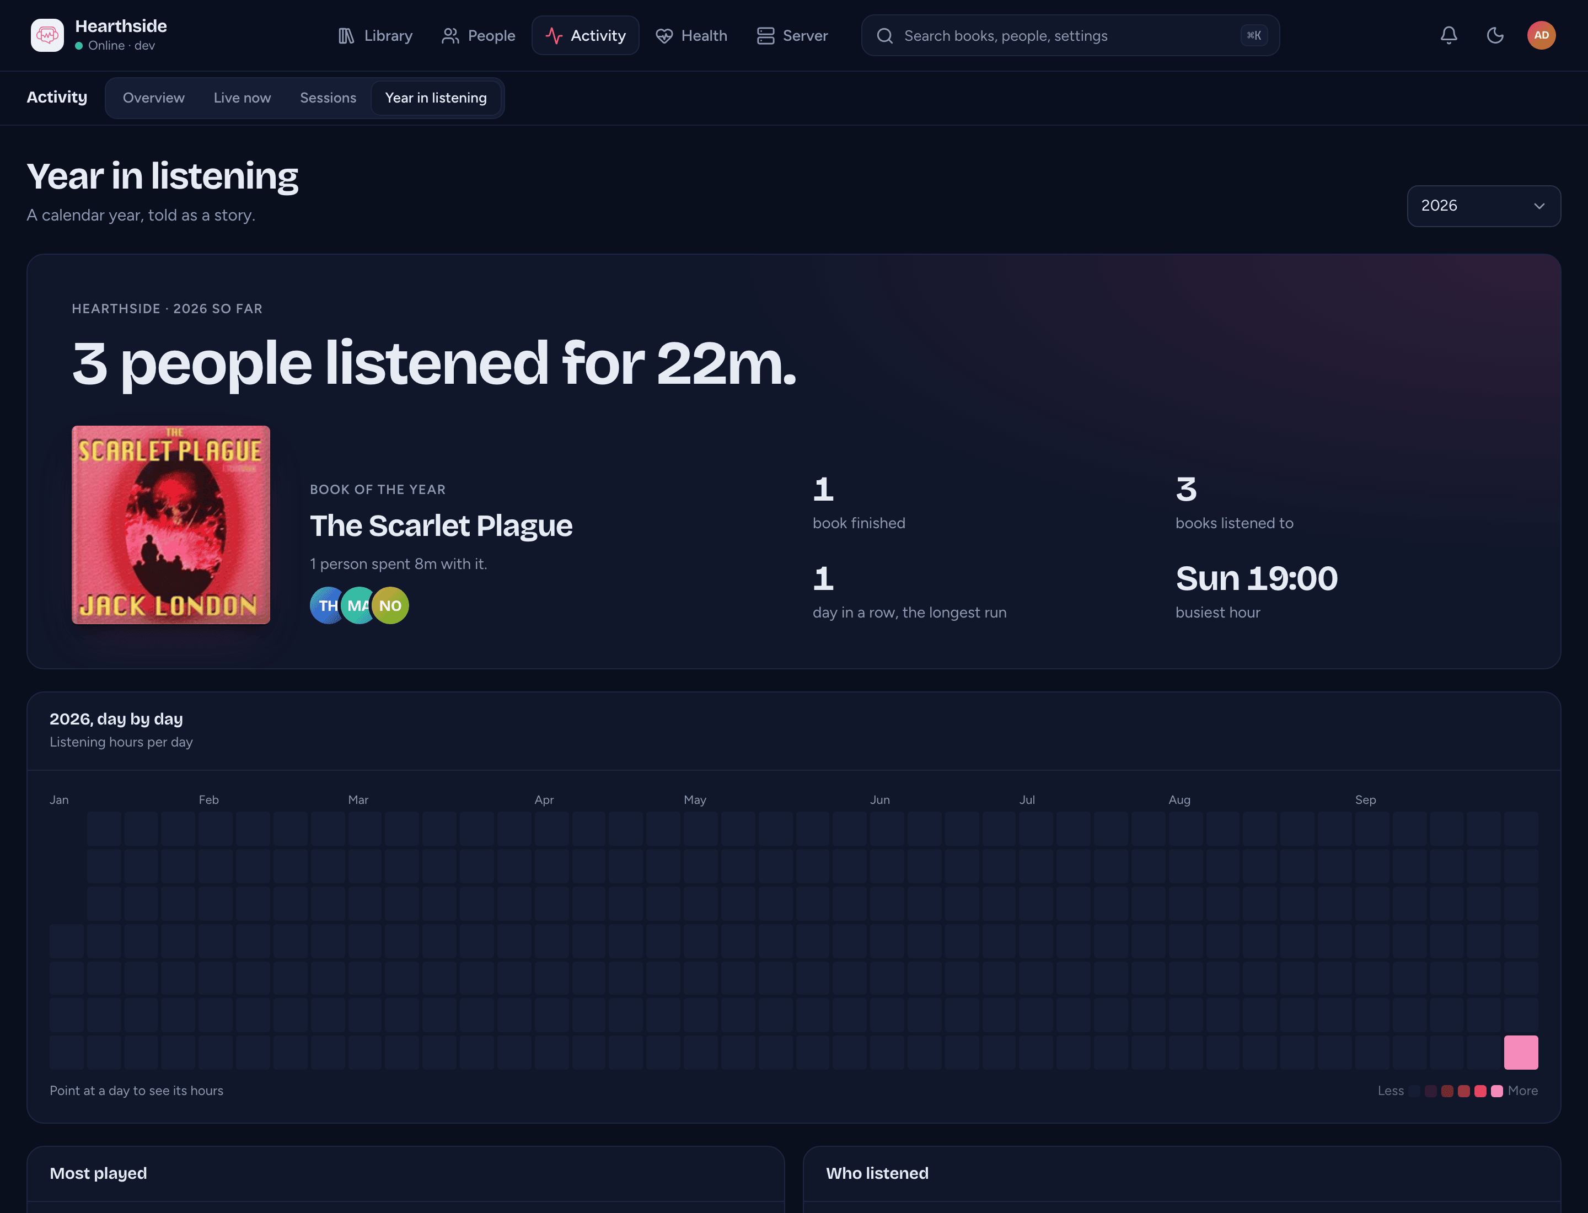Open The Scarlet Plague book title
The image size is (1588, 1213).
[441, 525]
